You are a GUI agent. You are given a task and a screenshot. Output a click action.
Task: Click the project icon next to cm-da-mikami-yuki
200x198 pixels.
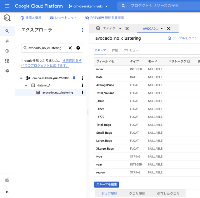[70, 6]
